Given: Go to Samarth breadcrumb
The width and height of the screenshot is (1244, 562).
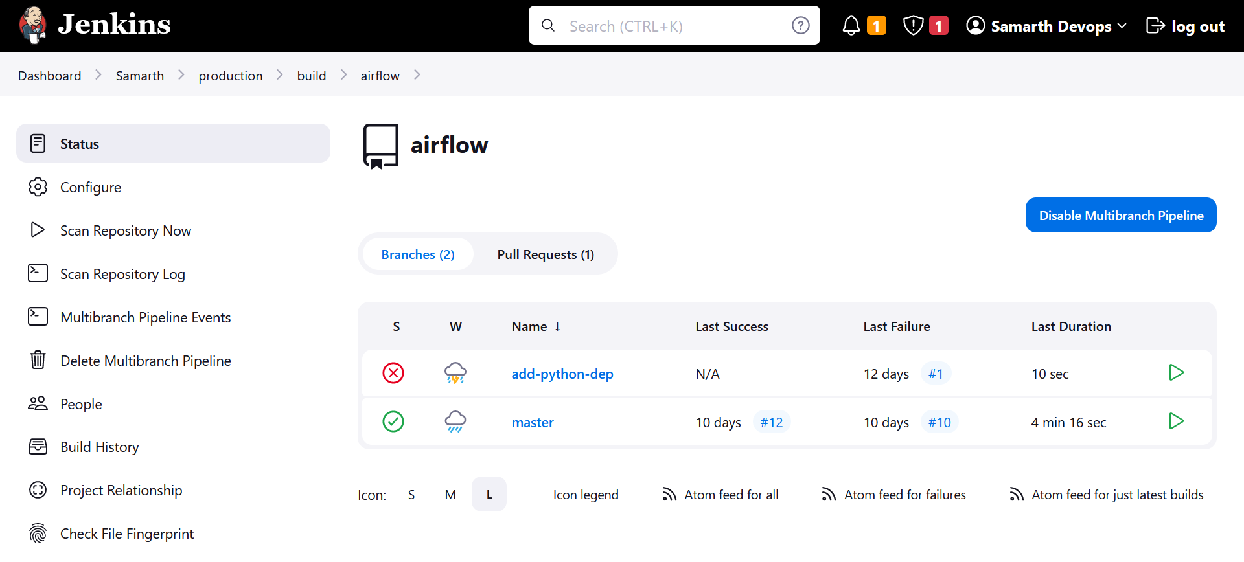Looking at the screenshot, I should [140, 76].
